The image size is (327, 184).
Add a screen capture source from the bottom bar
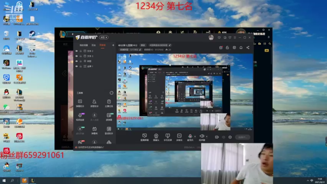click(x=144, y=137)
